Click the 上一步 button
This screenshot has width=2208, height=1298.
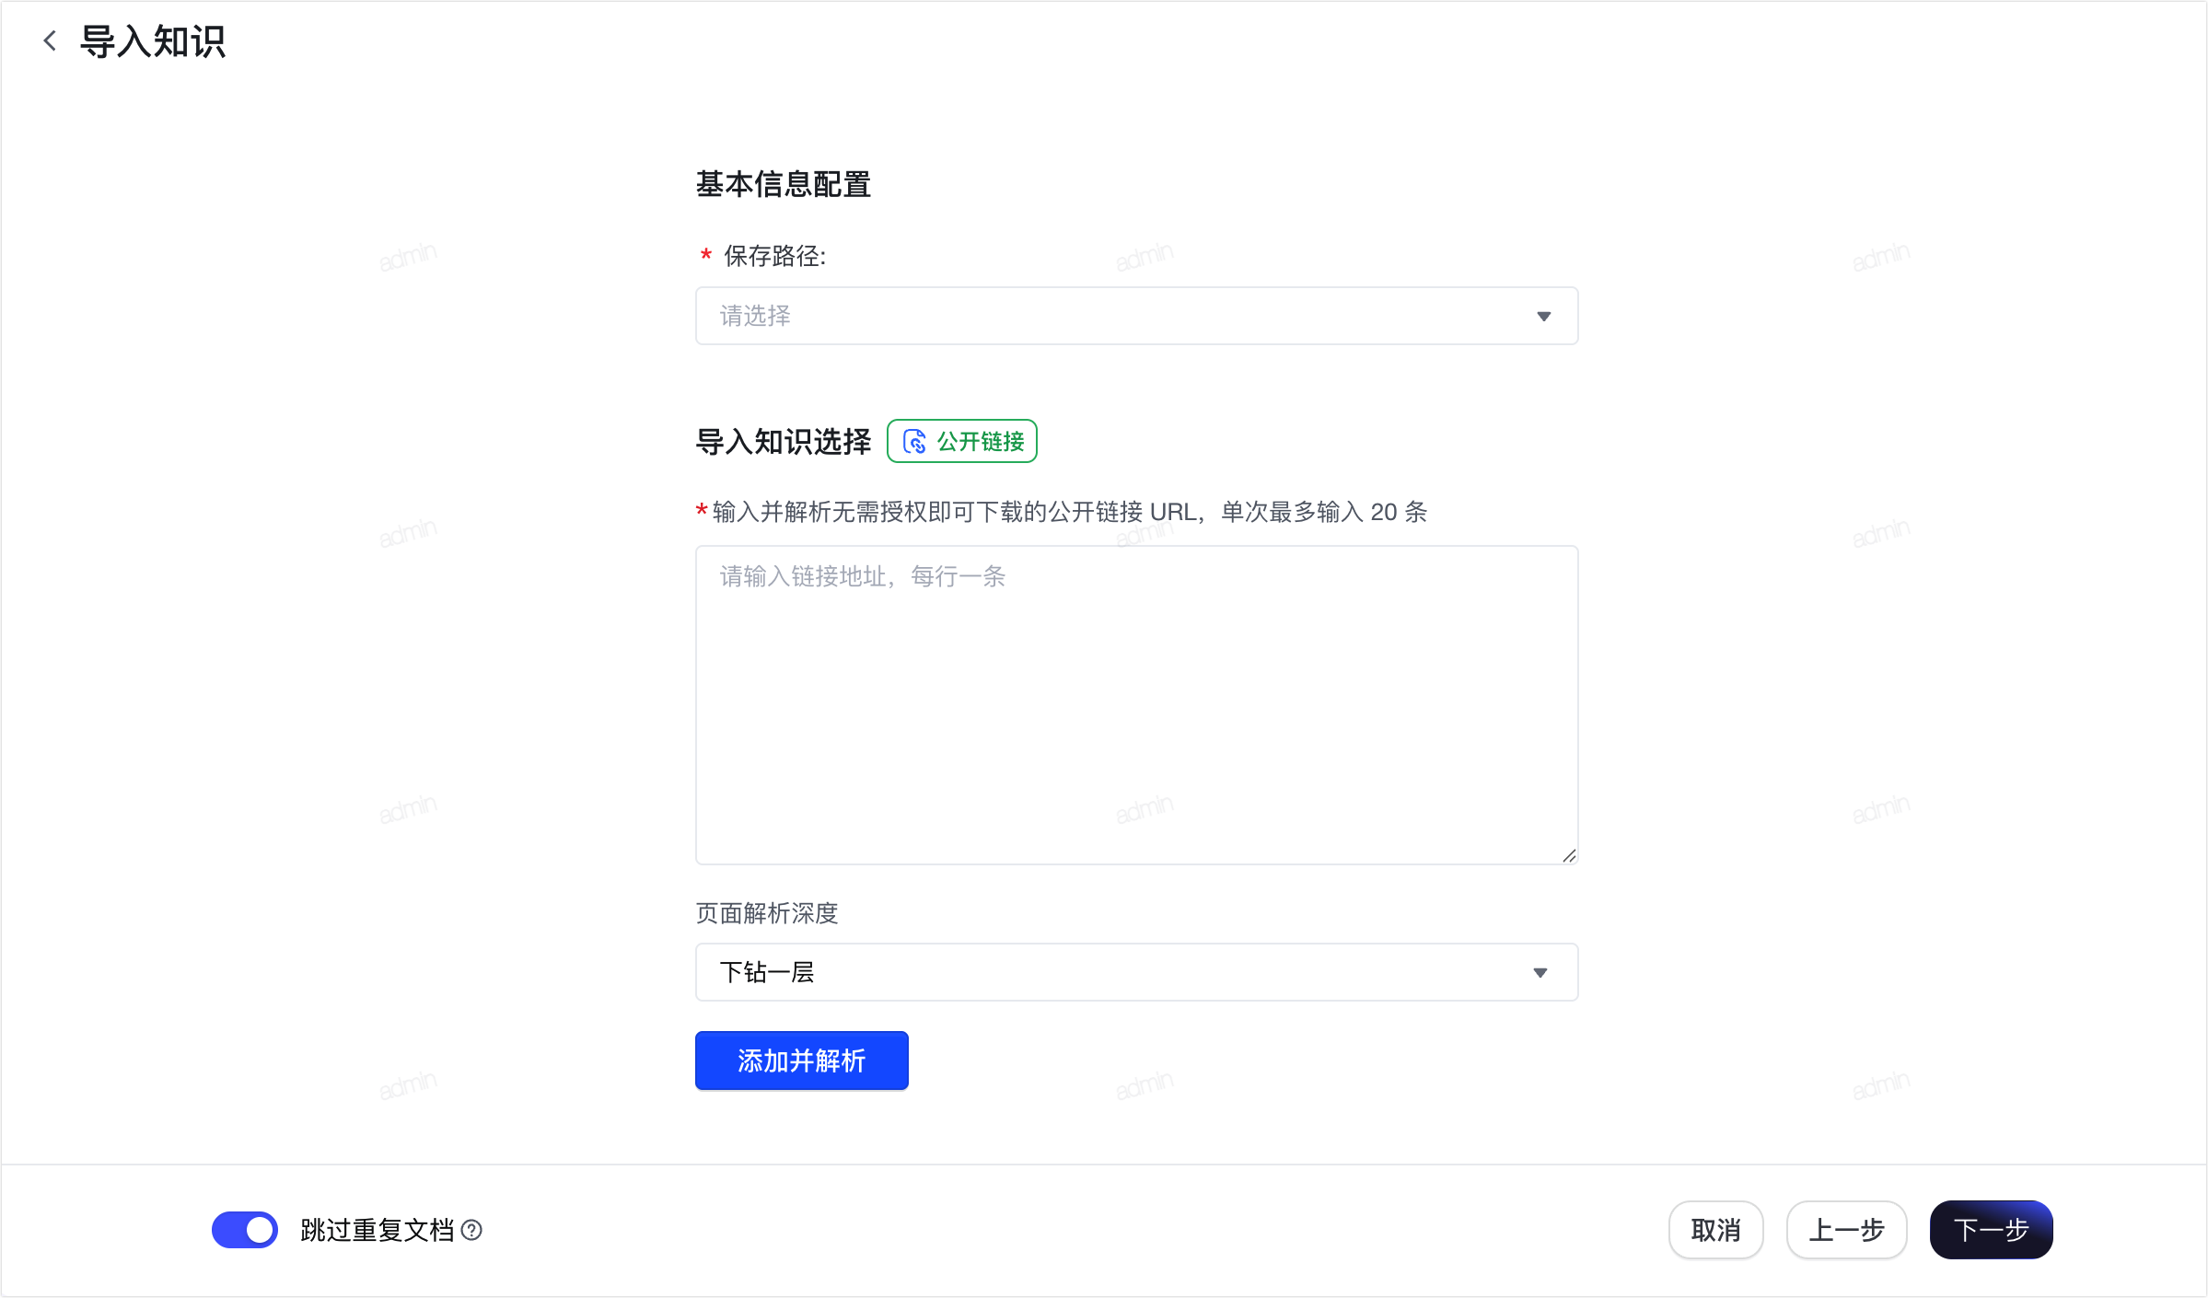[1846, 1230]
